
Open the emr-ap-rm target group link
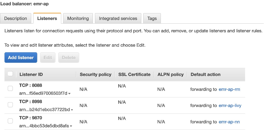[229, 89]
